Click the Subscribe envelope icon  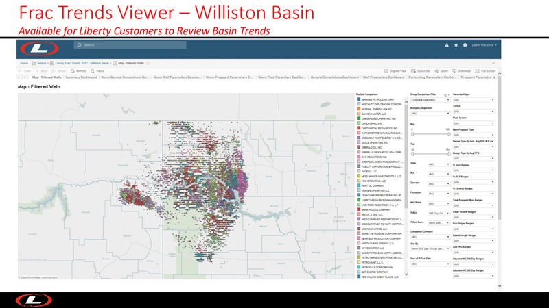point(413,71)
